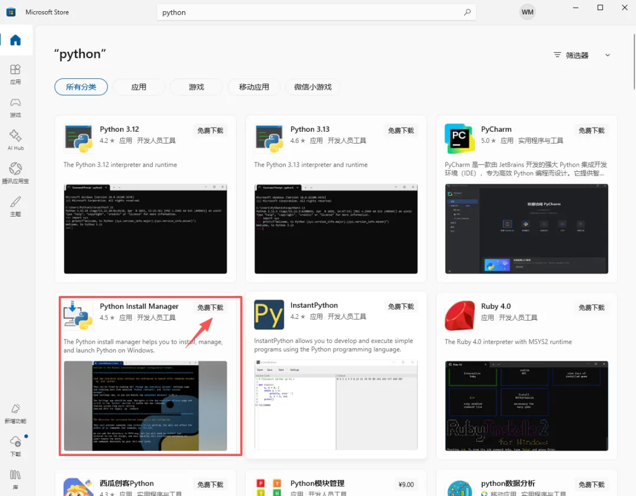The height and width of the screenshot is (496, 636).
Task: Click the Ruby 4.0 gem icon
Action: [460, 315]
